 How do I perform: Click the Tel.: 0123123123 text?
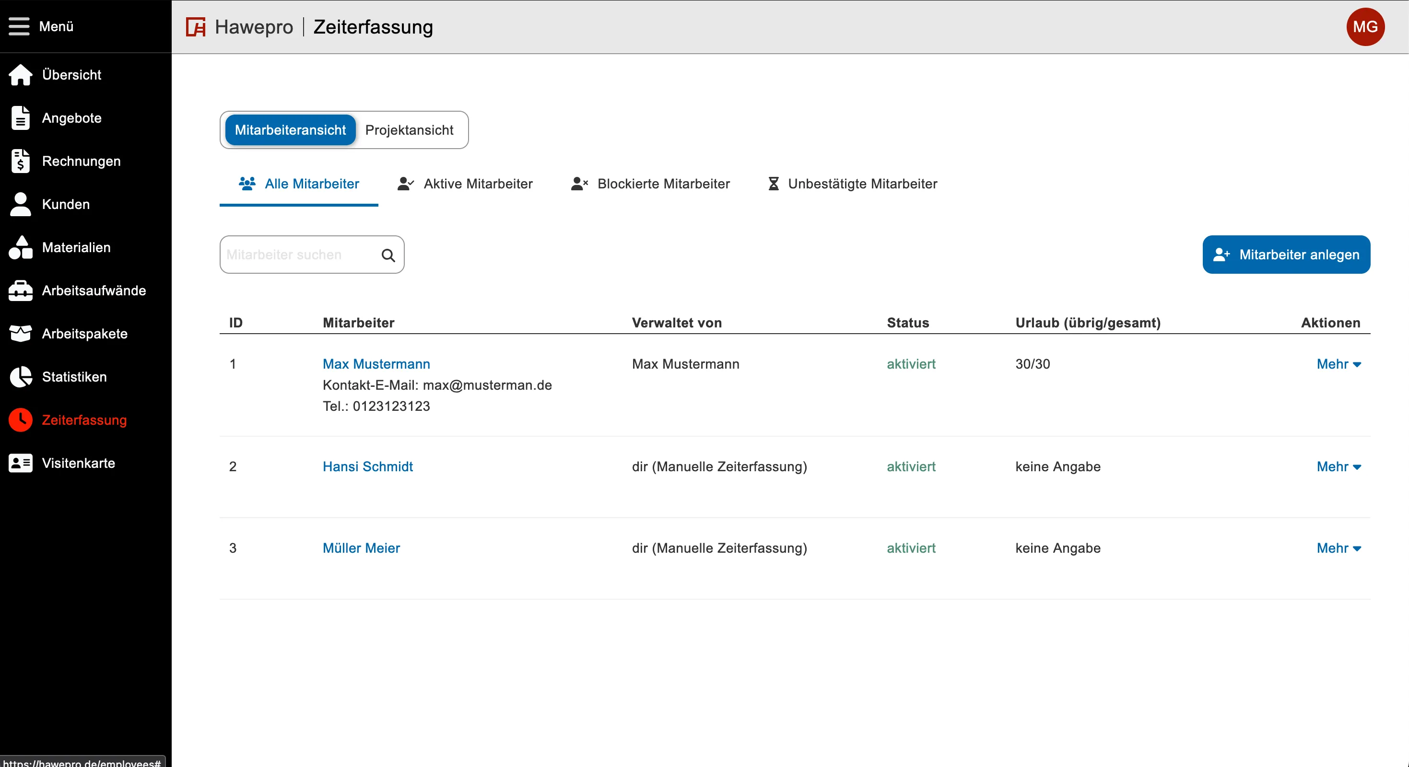[376, 406]
